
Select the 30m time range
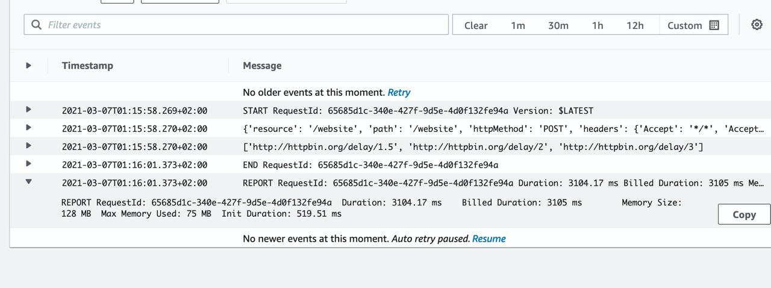click(558, 25)
